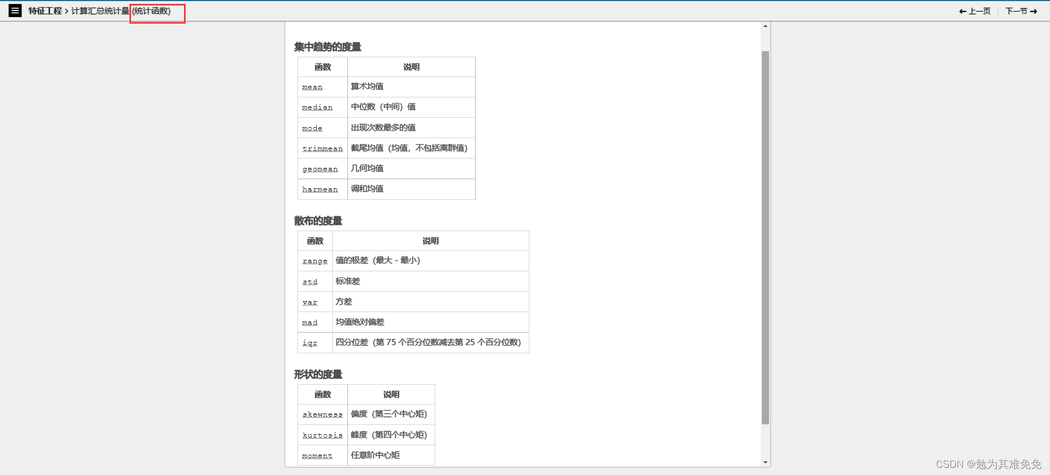Open the range function link
Image resolution: width=1050 pixels, height=475 pixels.
(x=315, y=261)
